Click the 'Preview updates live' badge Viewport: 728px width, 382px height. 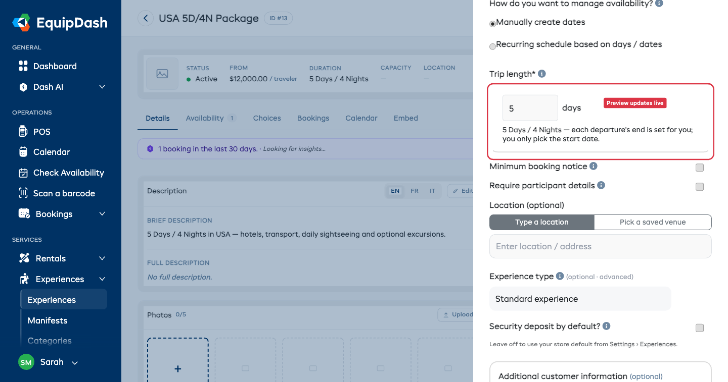click(x=635, y=103)
